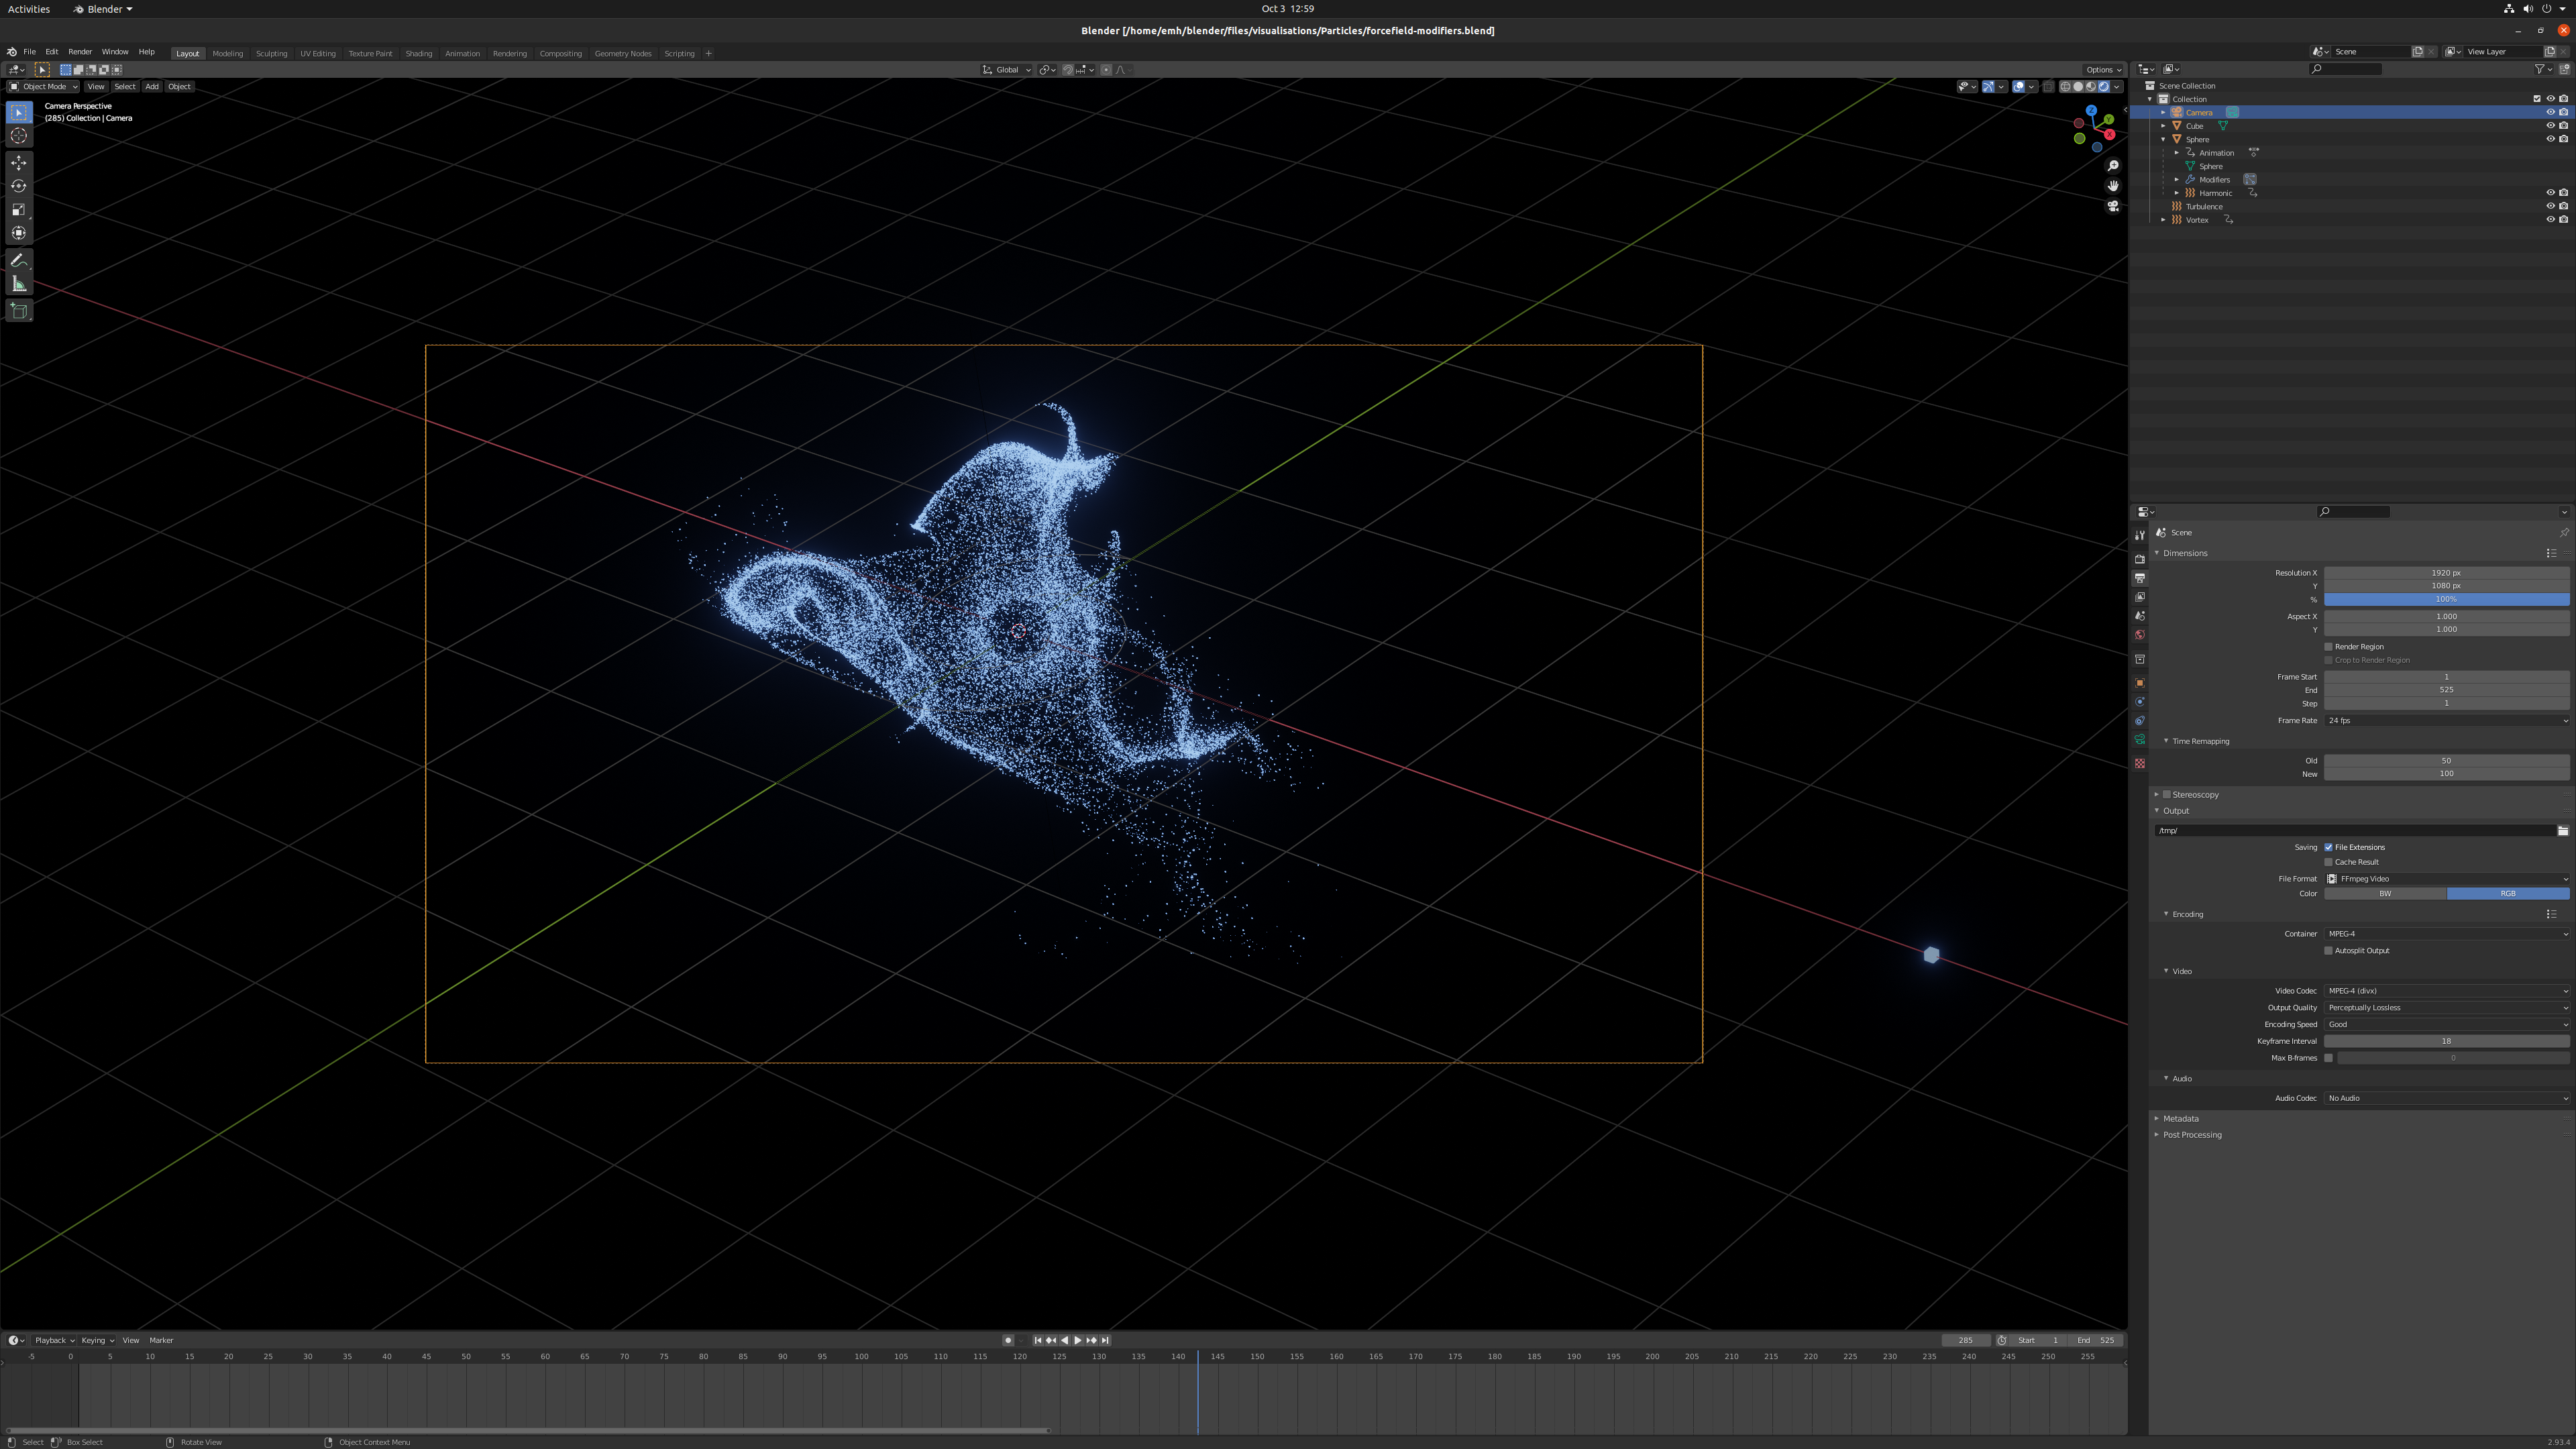The image size is (2576, 1449).
Task: Click the BW color mode button
Action: coord(2385,894)
